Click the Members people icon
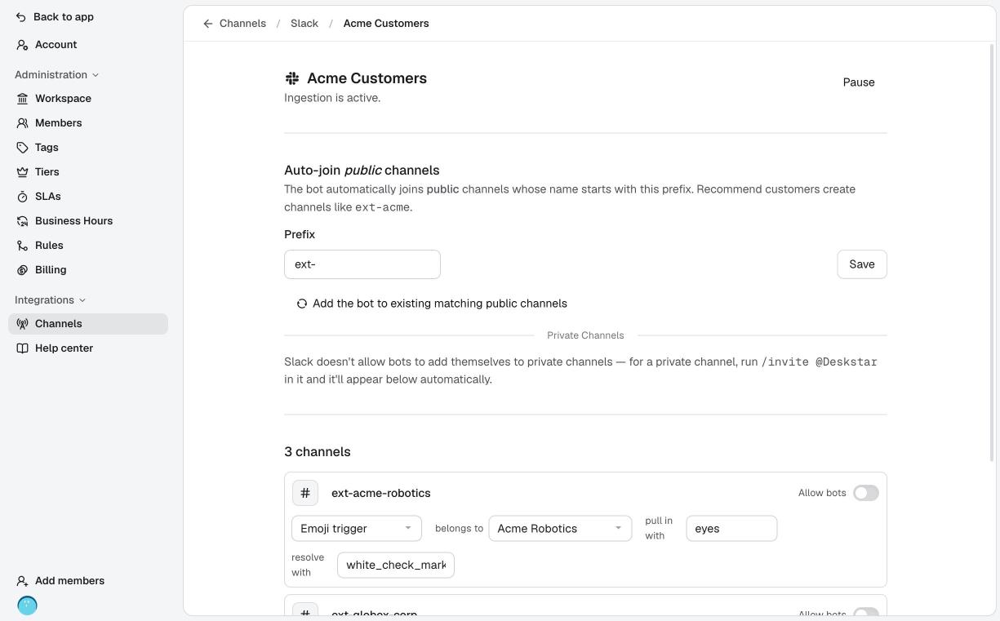 click(x=22, y=123)
